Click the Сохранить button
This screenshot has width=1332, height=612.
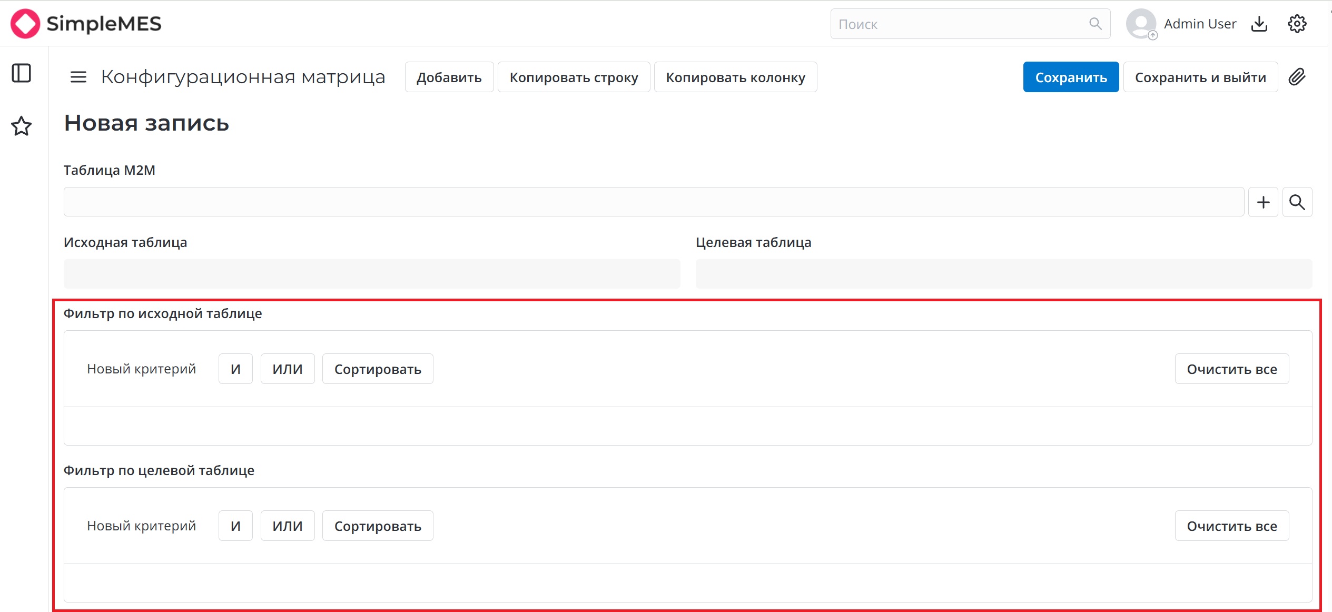[1071, 77]
